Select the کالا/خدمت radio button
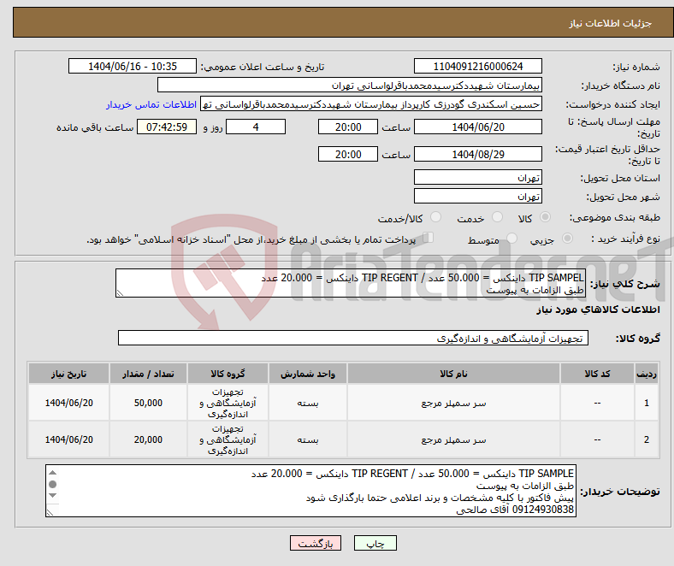This screenshot has height=566, width=674. [x=436, y=217]
